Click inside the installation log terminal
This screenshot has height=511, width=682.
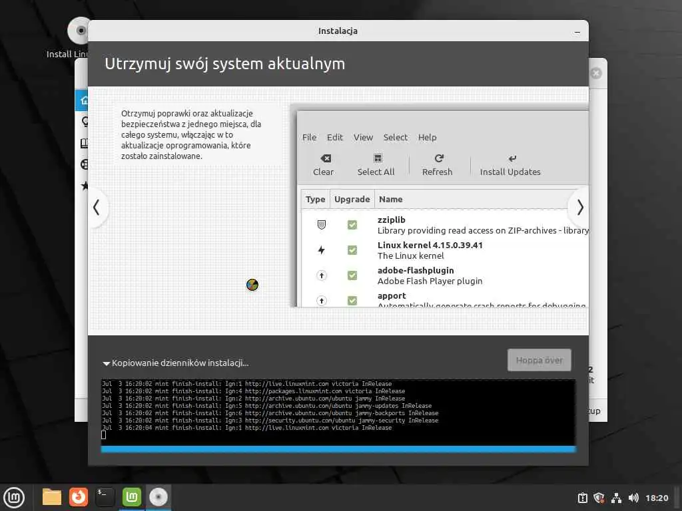click(338, 412)
